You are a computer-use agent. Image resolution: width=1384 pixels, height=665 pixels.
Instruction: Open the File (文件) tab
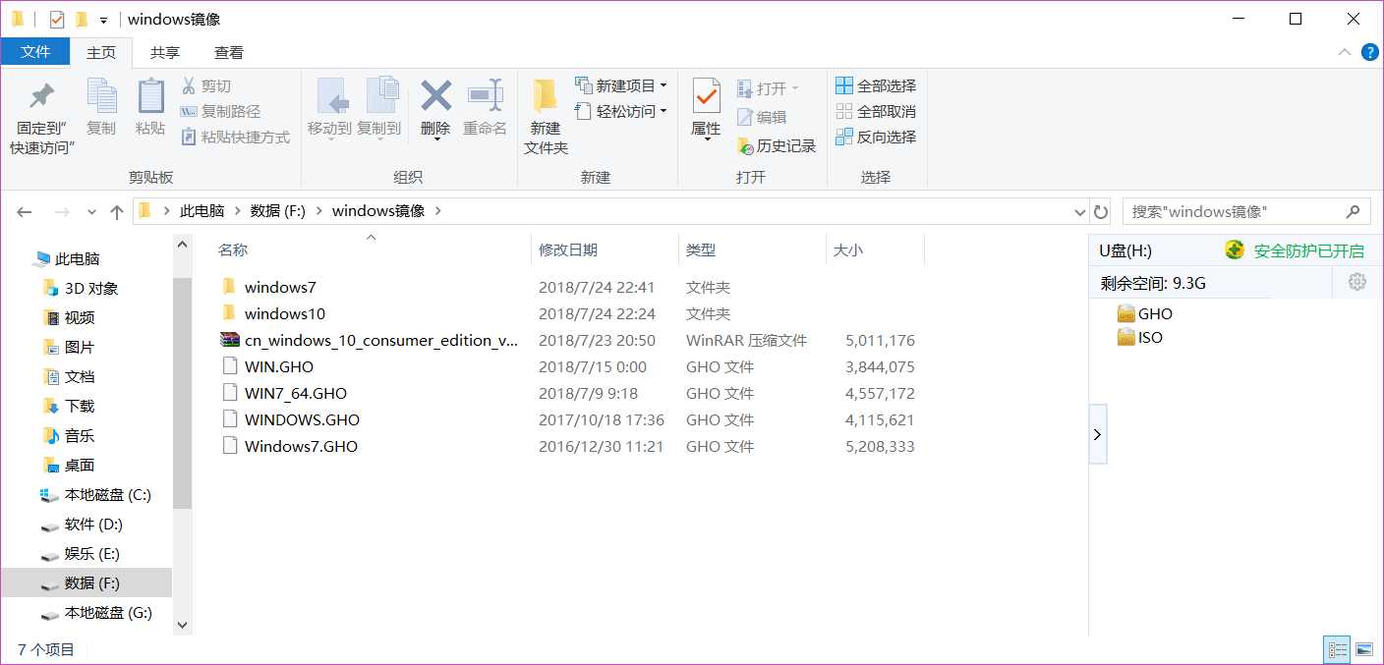click(35, 52)
